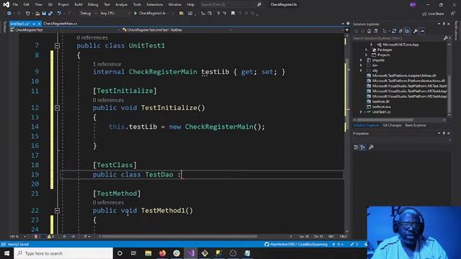Switch to CheckRegisterMain.cs tab

[61, 24]
